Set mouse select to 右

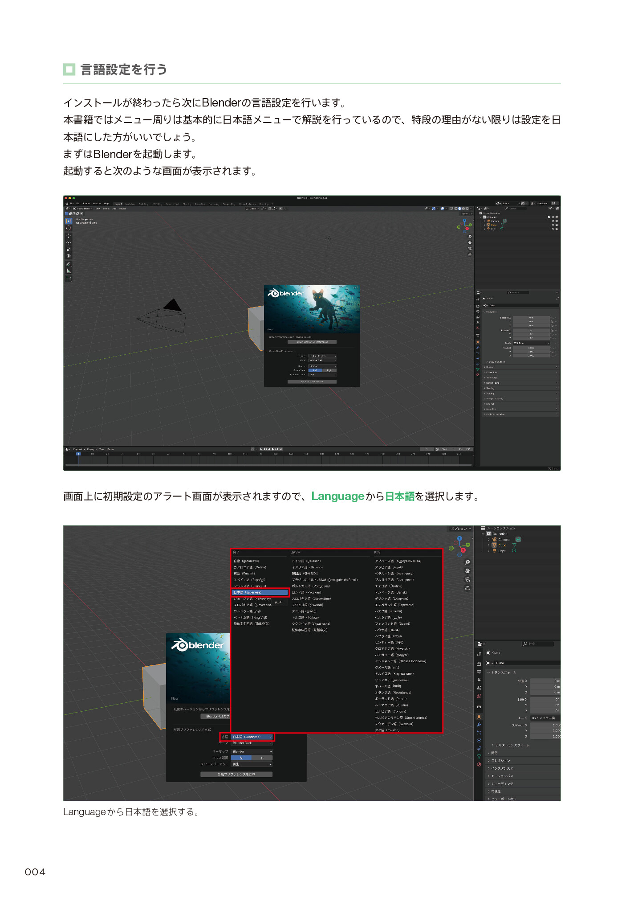coord(262,758)
